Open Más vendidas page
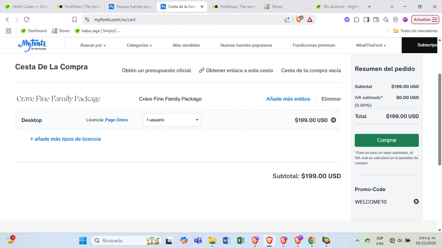Viewport: 442px width, 248px height. pos(186,45)
